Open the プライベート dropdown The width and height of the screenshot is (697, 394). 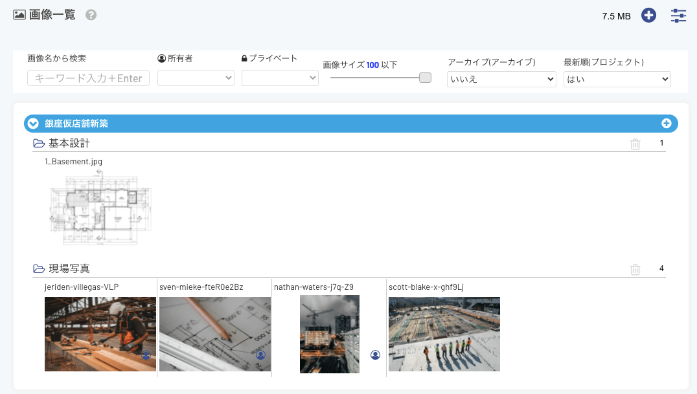[x=280, y=78]
